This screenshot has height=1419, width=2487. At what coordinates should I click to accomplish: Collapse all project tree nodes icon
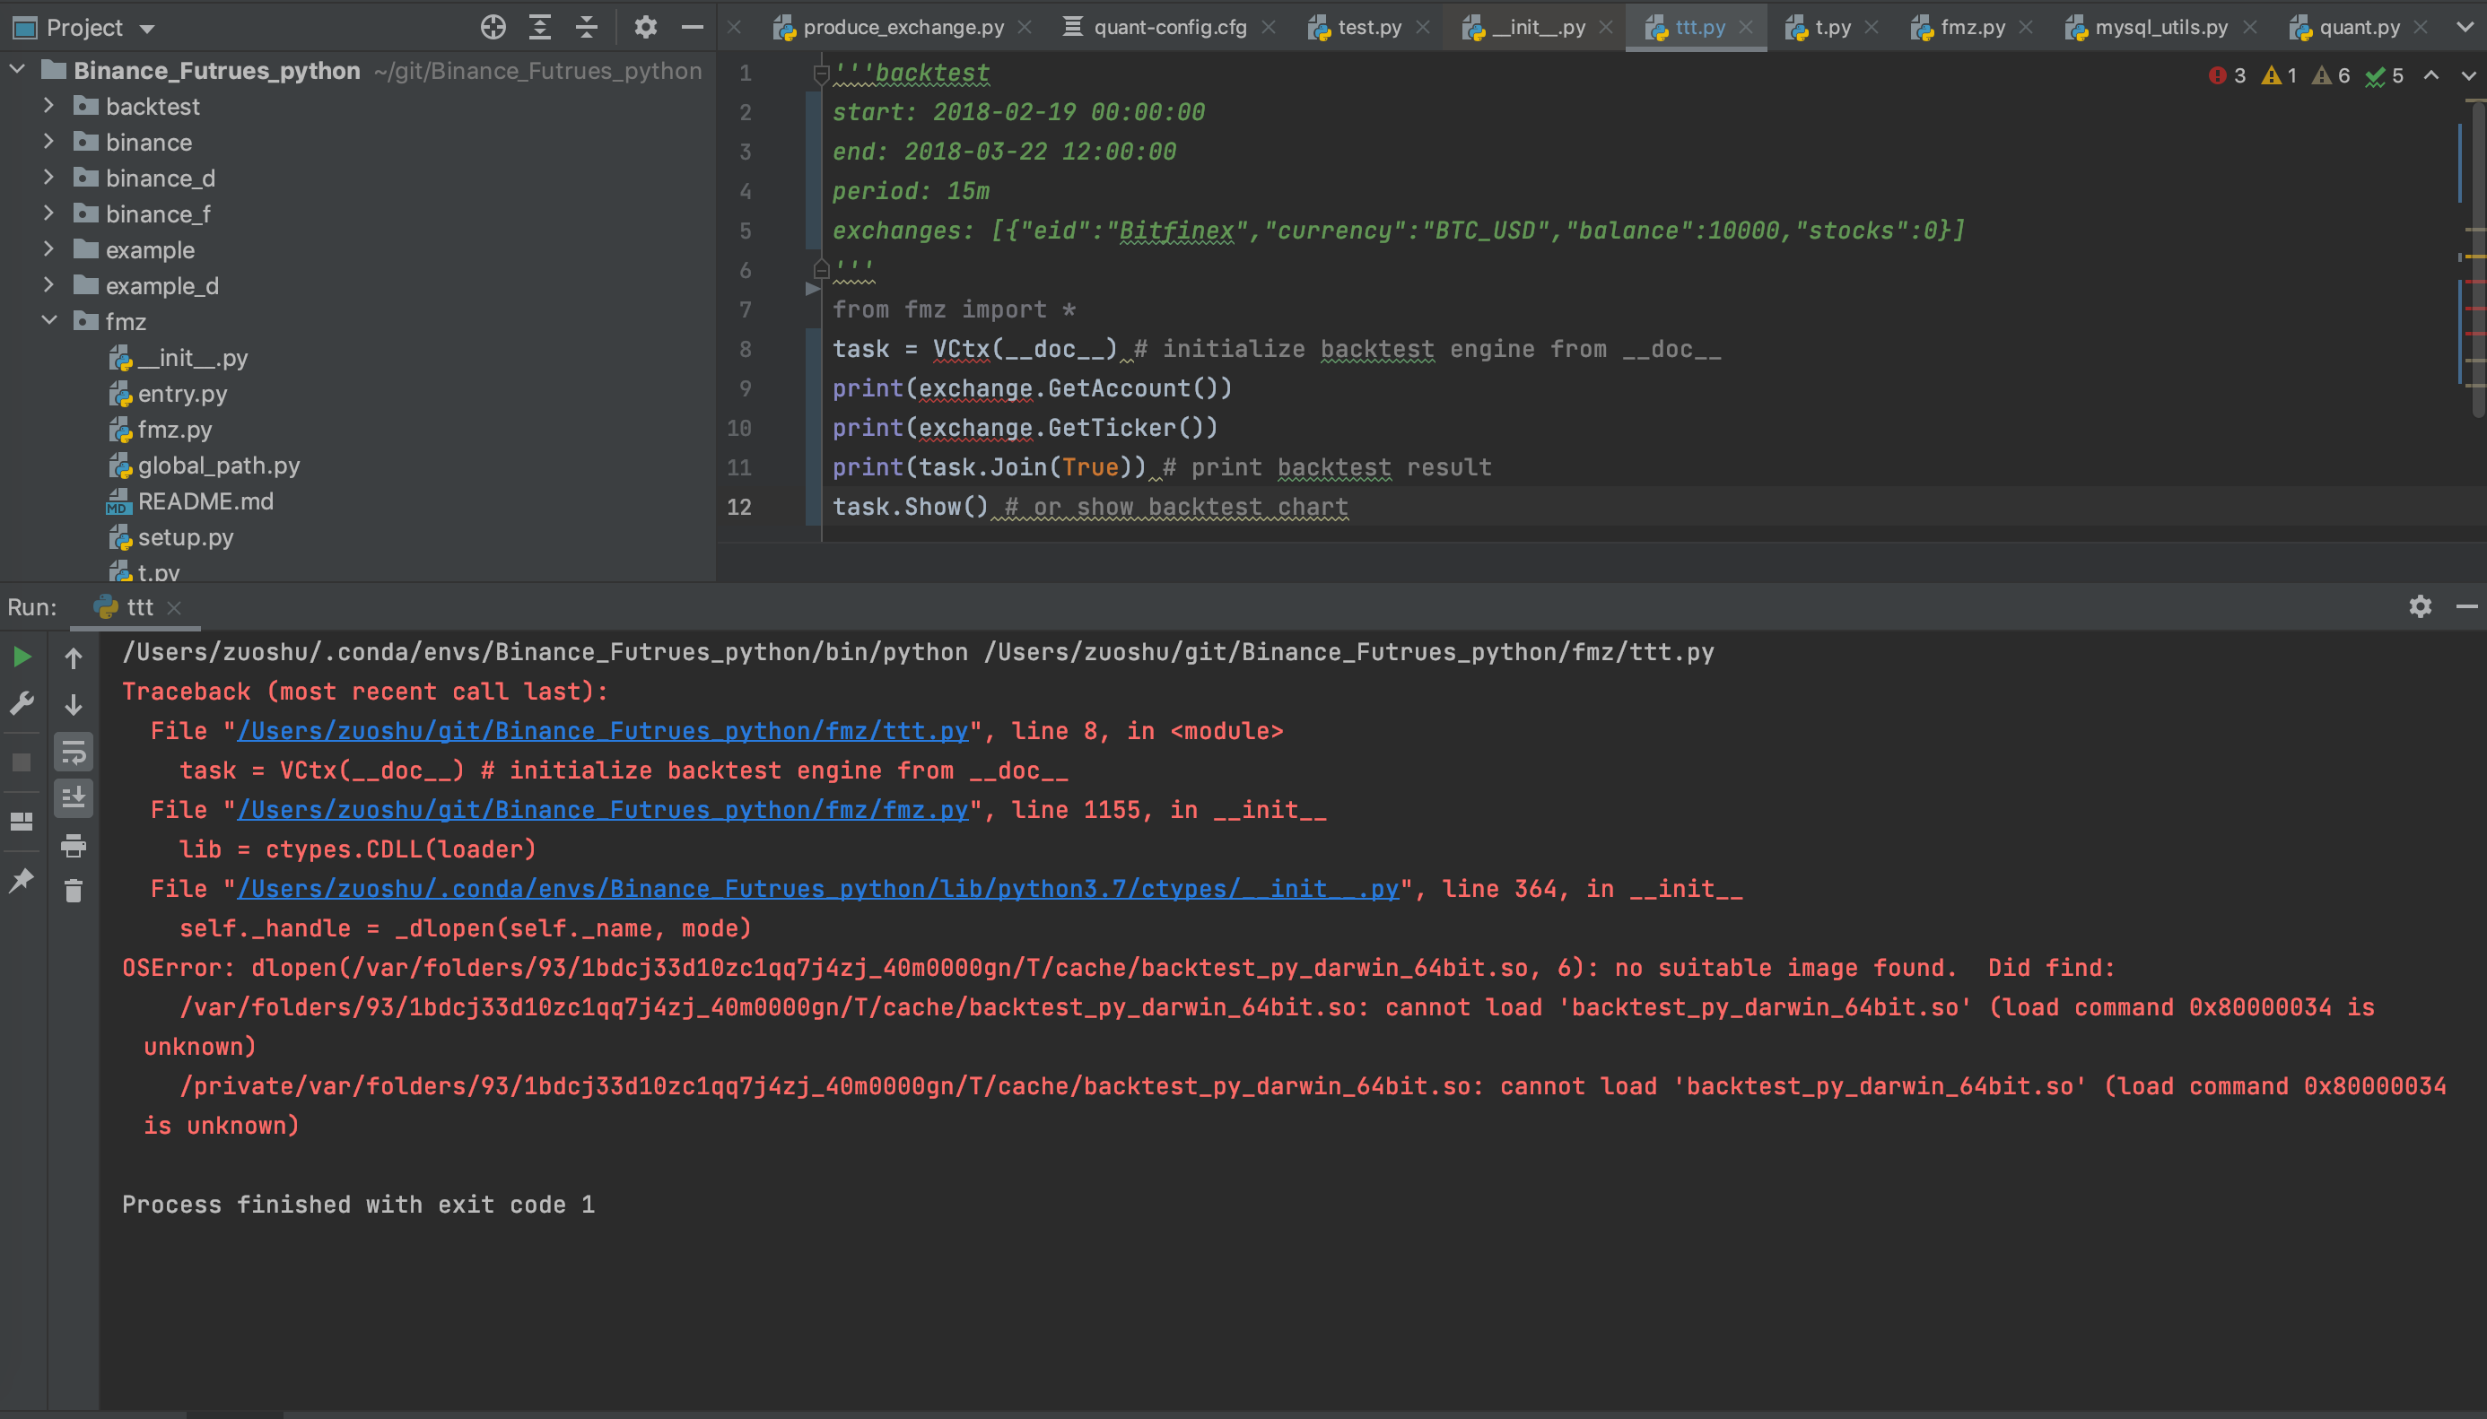[x=587, y=27]
